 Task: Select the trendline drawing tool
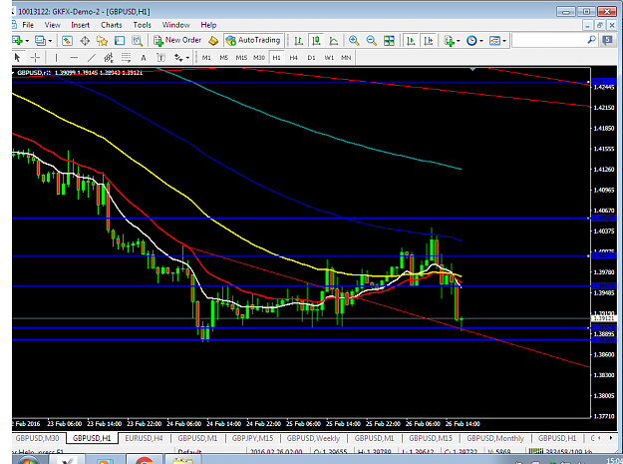(x=92, y=58)
